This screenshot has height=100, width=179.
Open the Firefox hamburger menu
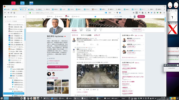(164, 13)
